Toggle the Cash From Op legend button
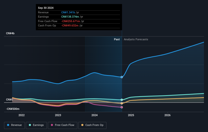Screen dimensions: 208x132 [92, 125]
